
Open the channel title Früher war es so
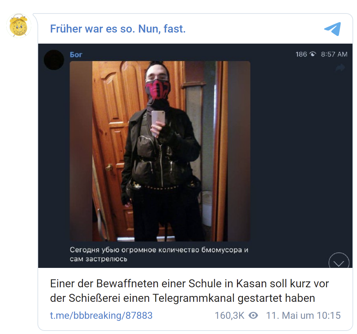(118, 29)
